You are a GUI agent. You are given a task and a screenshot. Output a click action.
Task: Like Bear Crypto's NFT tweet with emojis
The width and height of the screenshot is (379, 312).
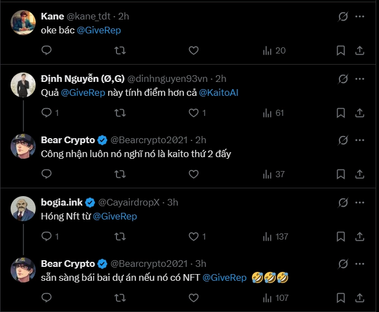coord(193,298)
